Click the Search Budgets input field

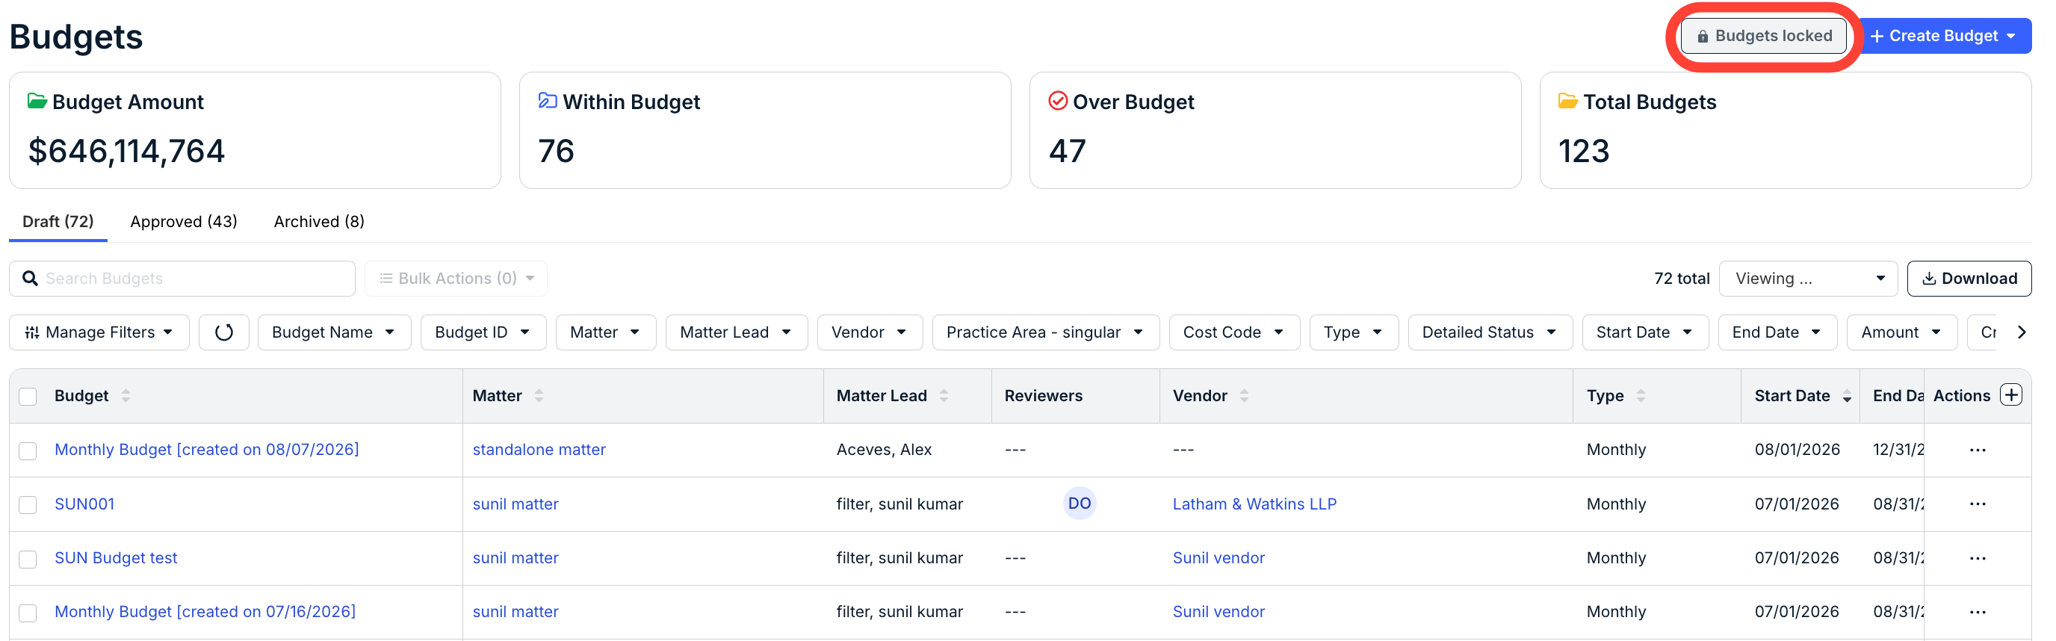[182, 279]
